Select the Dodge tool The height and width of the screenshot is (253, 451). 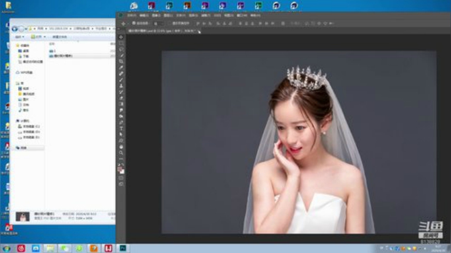click(121, 116)
